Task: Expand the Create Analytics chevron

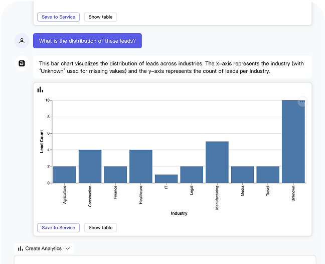Action: [68, 248]
